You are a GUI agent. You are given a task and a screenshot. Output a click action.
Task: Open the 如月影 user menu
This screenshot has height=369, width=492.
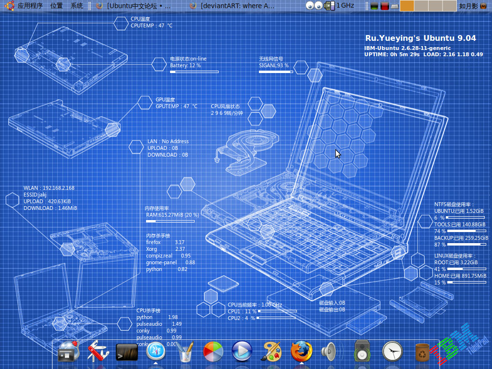point(468,6)
